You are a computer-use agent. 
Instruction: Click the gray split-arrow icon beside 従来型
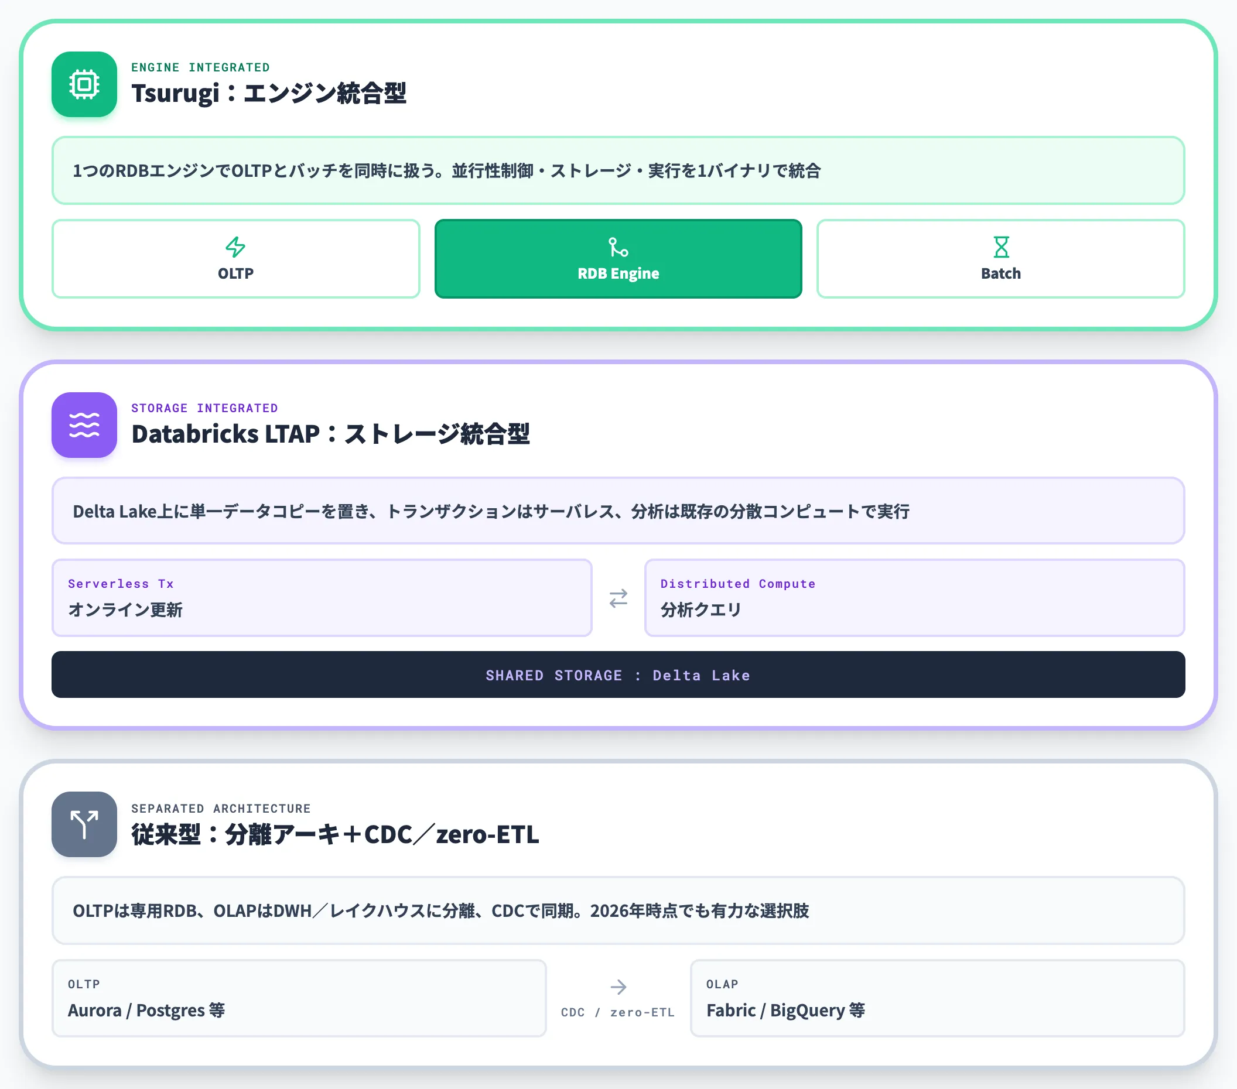tap(84, 824)
